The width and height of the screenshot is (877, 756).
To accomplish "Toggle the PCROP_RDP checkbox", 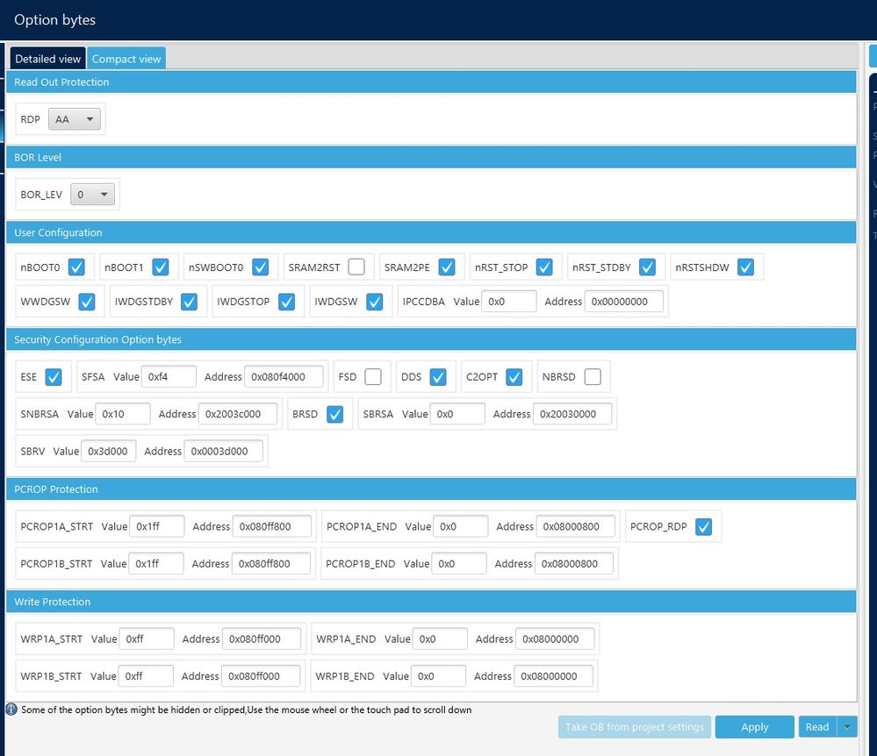I will tap(703, 527).
